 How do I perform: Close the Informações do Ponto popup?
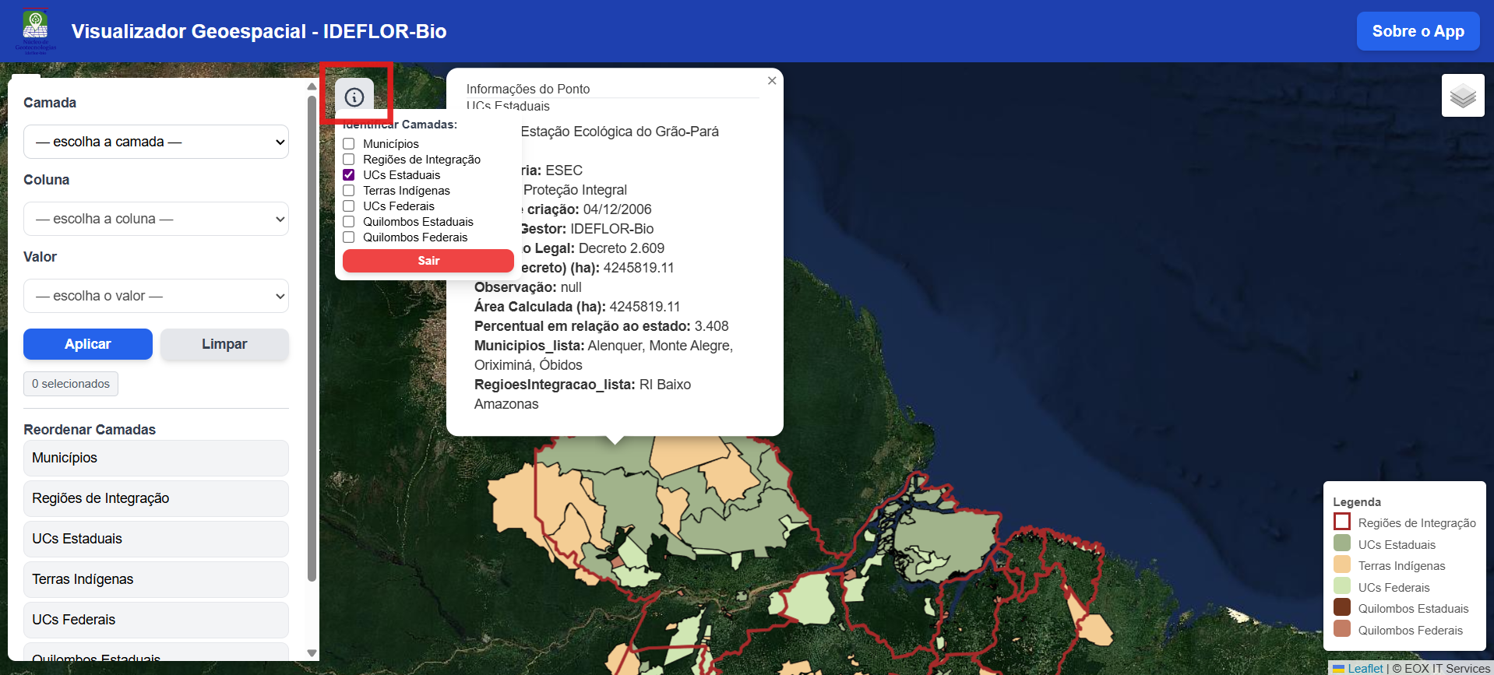pyautogui.click(x=771, y=81)
